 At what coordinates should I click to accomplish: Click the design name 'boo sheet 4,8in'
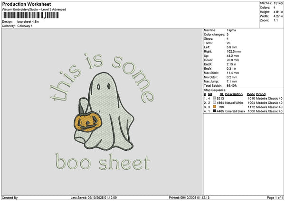[28, 22]
